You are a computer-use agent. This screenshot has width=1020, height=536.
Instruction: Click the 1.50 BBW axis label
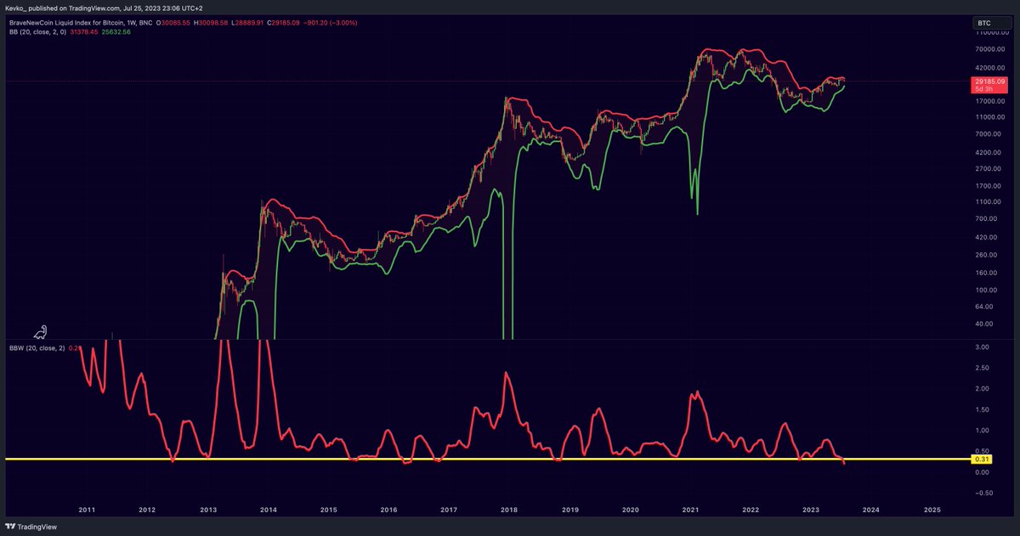(983, 409)
